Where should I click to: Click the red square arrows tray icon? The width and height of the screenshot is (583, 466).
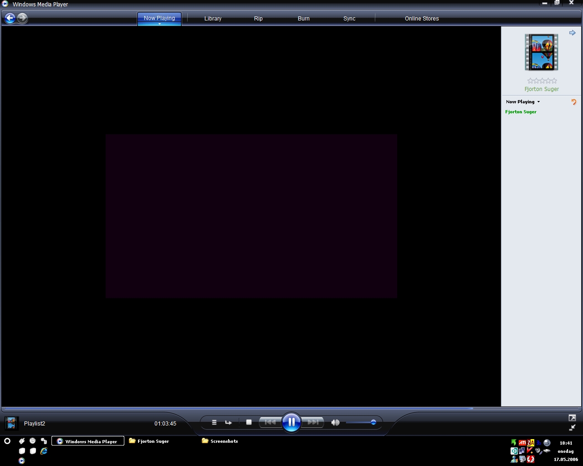pos(531,459)
